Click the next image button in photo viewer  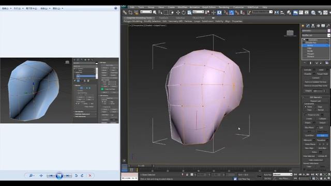coord(68,176)
